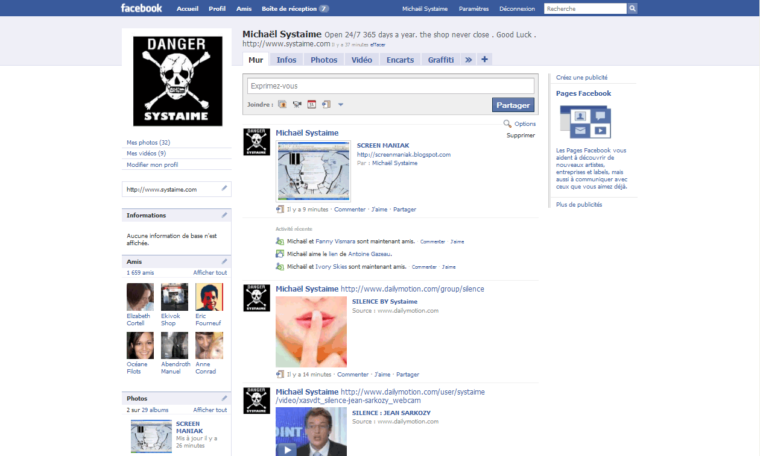Open the SILENCE : JEAN SARKOZY title link
Screen dimensions: 760x456
(x=391, y=413)
